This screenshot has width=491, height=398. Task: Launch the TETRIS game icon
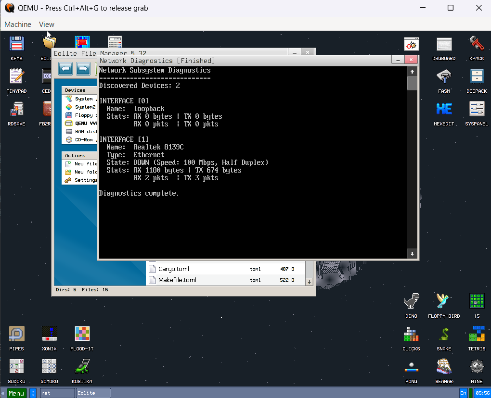(477, 334)
